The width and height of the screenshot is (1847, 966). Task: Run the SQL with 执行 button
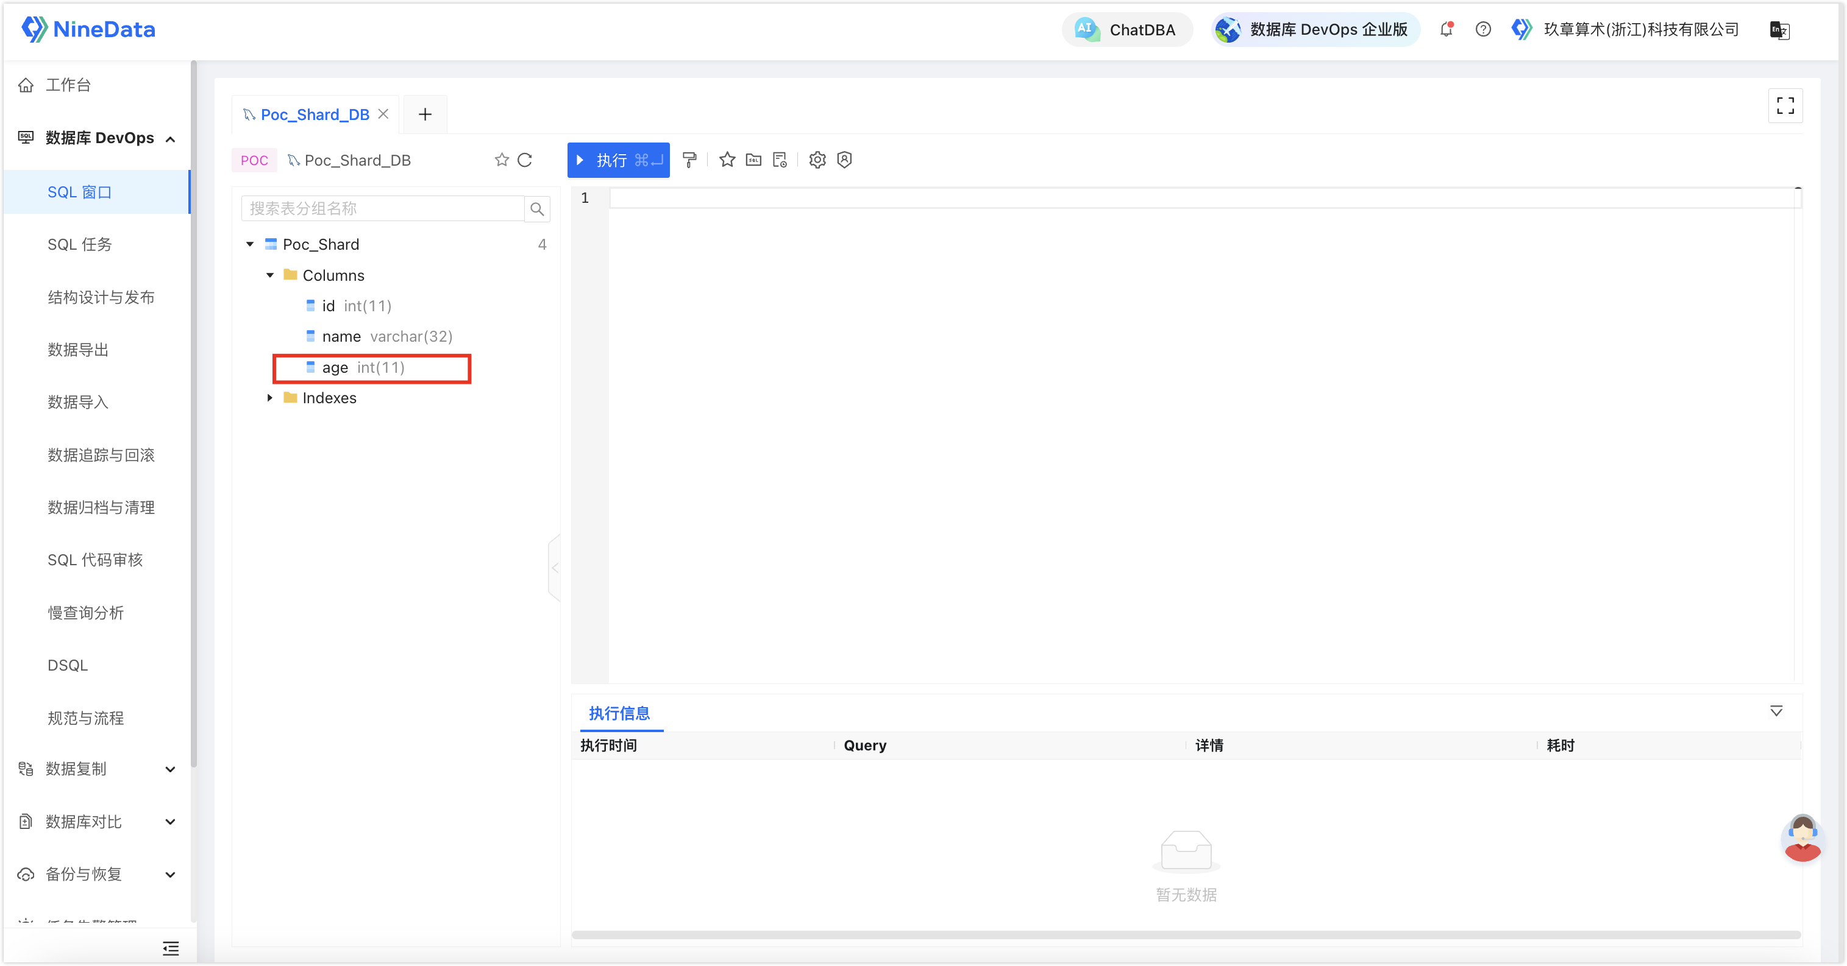[x=618, y=160]
